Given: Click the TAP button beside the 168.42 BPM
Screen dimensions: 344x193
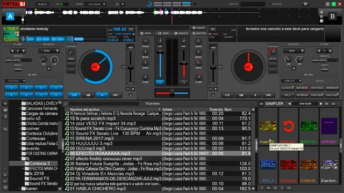Looking at the screenshot, I should [131, 29].
